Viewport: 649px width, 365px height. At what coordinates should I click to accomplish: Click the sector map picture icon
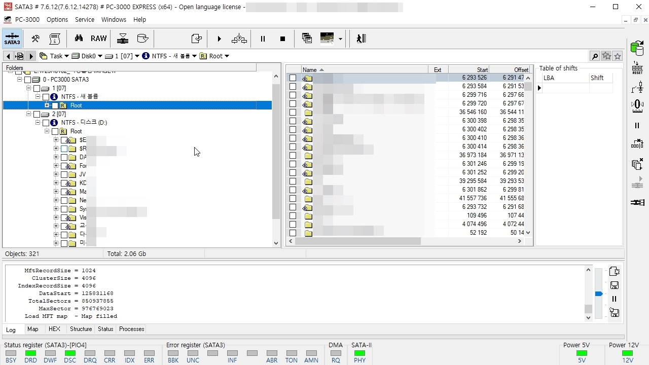pos(327,39)
